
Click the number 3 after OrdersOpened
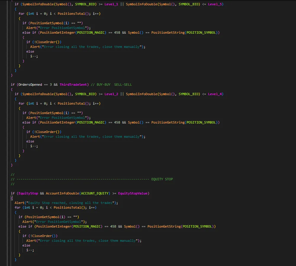51,85
